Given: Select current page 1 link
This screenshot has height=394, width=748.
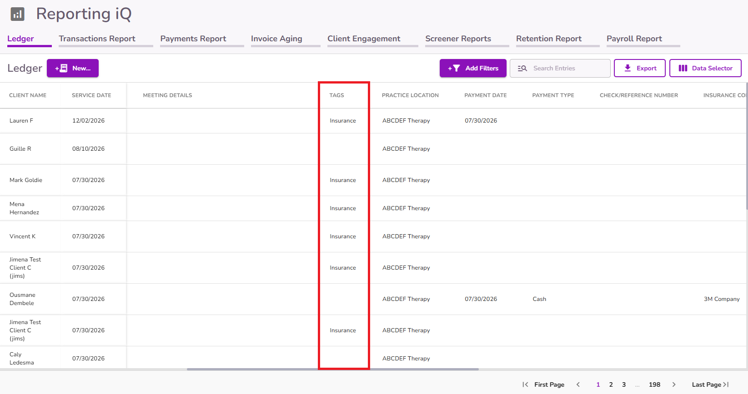Looking at the screenshot, I should tap(598, 384).
